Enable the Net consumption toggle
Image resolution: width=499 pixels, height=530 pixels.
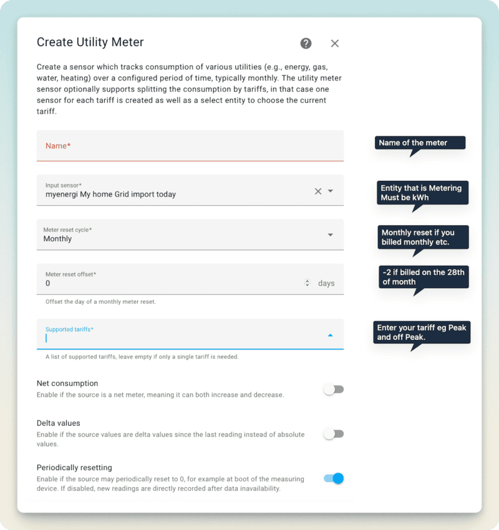click(x=334, y=388)
